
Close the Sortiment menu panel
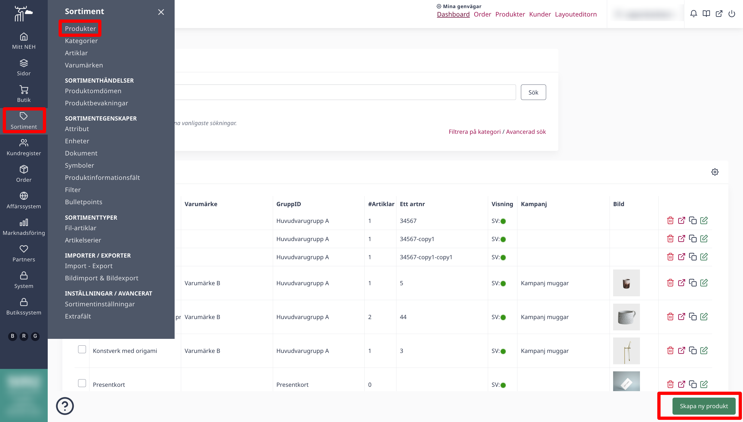(x=161, y=12)
